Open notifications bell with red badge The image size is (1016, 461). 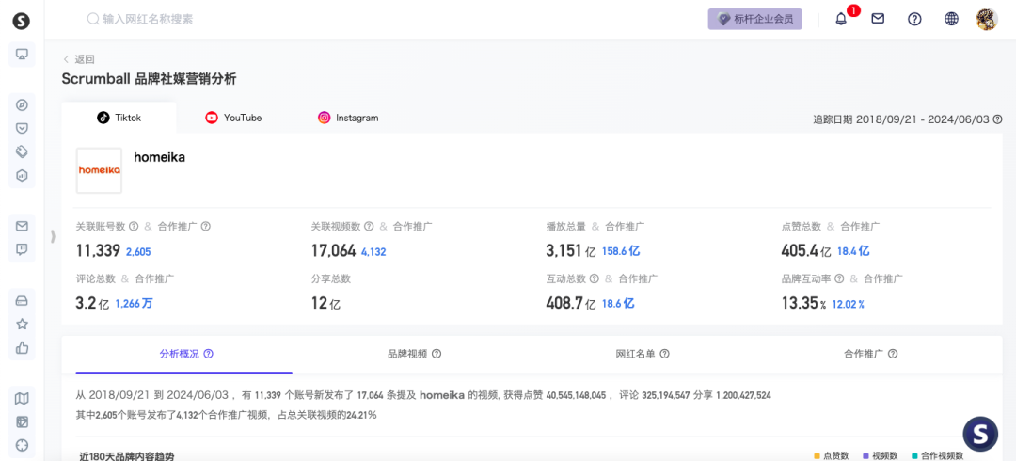[x=842, y=19]
